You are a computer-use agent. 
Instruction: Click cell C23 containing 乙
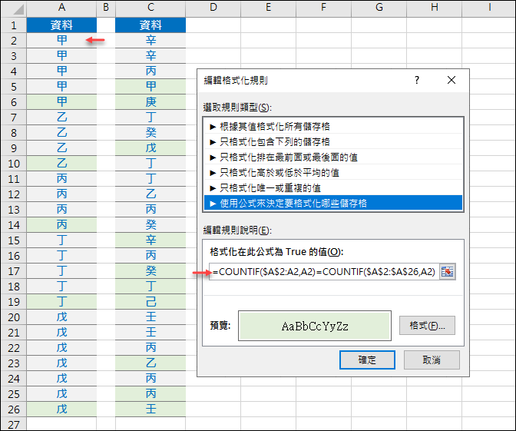(x=150, y=363)
